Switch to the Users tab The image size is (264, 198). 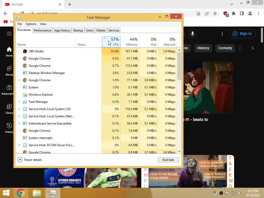pyautogui.click(x=89, y=30)
